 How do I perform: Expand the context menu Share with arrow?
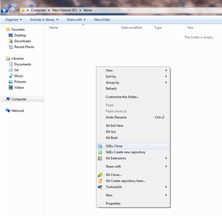tap(166, 166)
